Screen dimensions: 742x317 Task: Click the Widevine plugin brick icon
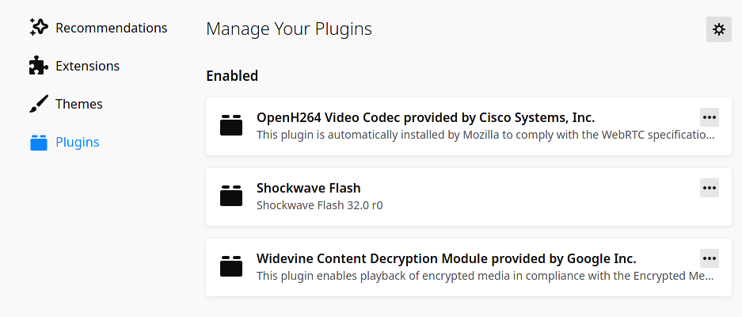[231, 266]
